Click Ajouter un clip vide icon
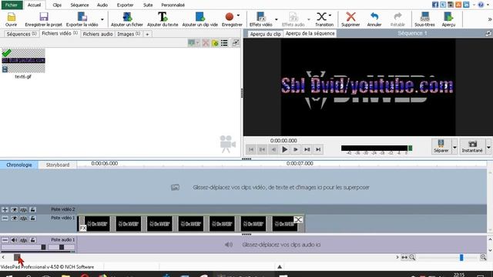The width and height of the screenshot is (493, 277). pos(200,17)
